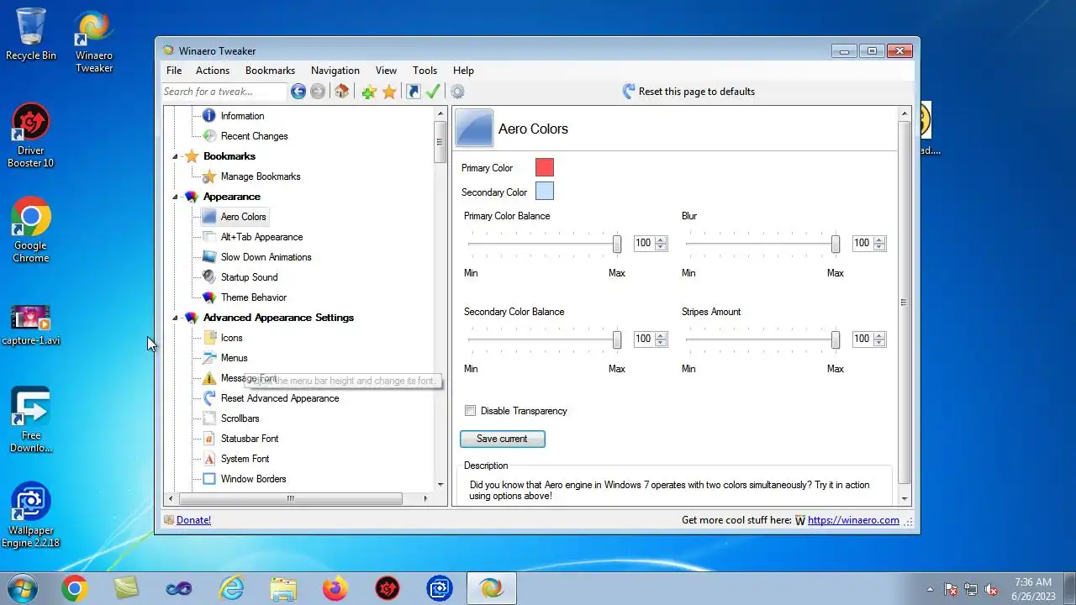Viewport: 1076px width, 605px height.
Task: Go back with the blue arrow button
Action: [298, 92]
